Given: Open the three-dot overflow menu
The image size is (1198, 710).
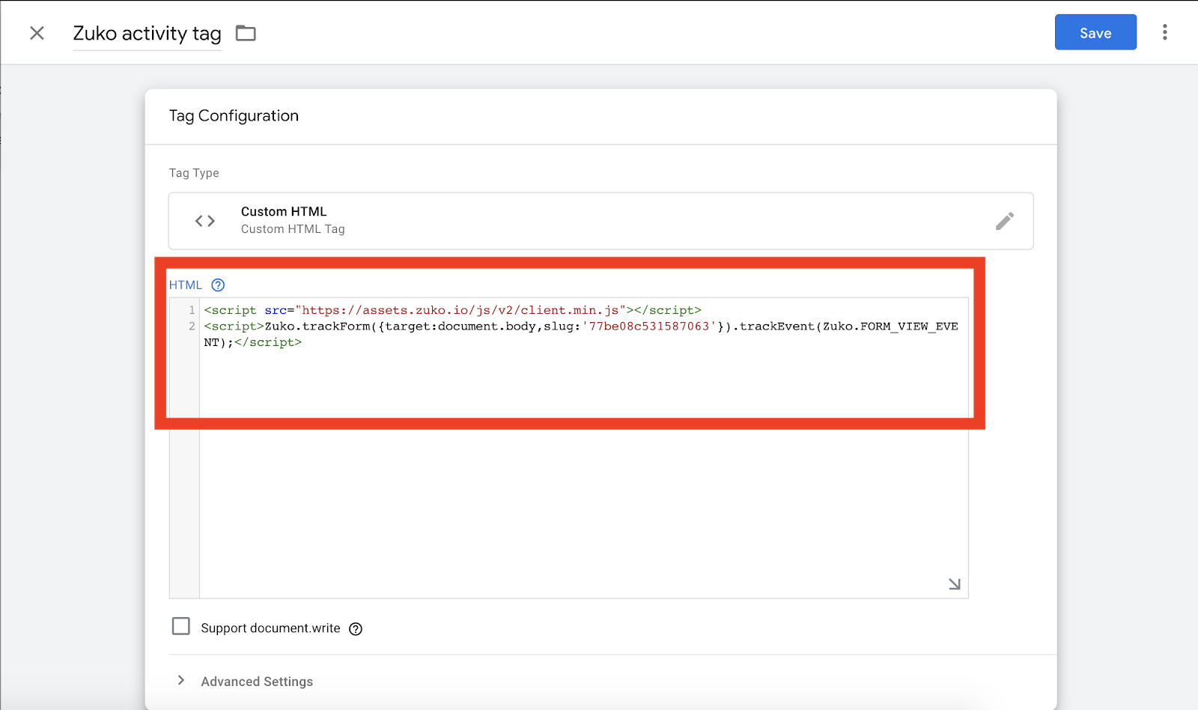Looking at the screenshot, I should [x=1165, y=32].
